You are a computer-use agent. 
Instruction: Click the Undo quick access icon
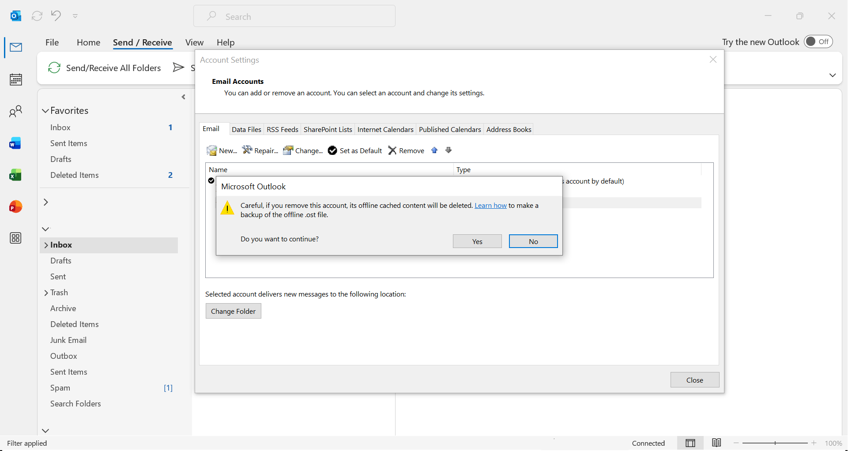click(x=56, y=16)
